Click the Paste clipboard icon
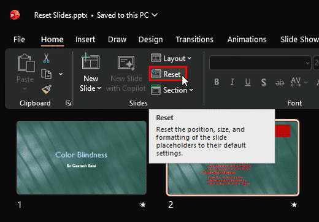Image resolution: width=319 pixels, height=222 pixels. (26, 63)
